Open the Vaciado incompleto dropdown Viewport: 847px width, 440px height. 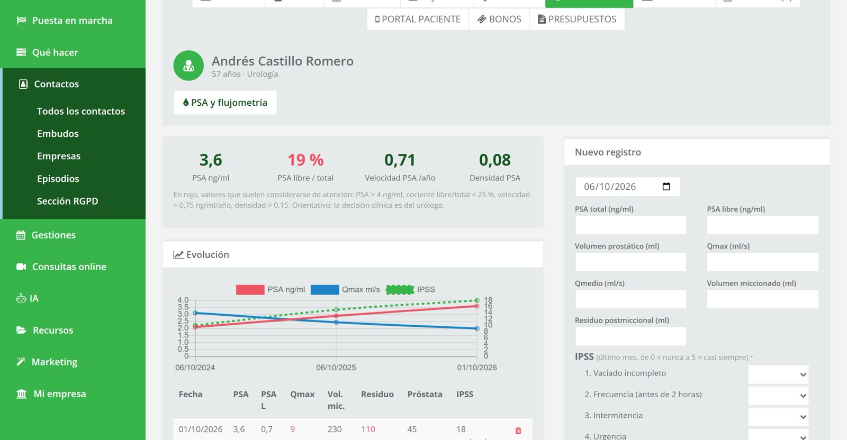click(778, 374)
